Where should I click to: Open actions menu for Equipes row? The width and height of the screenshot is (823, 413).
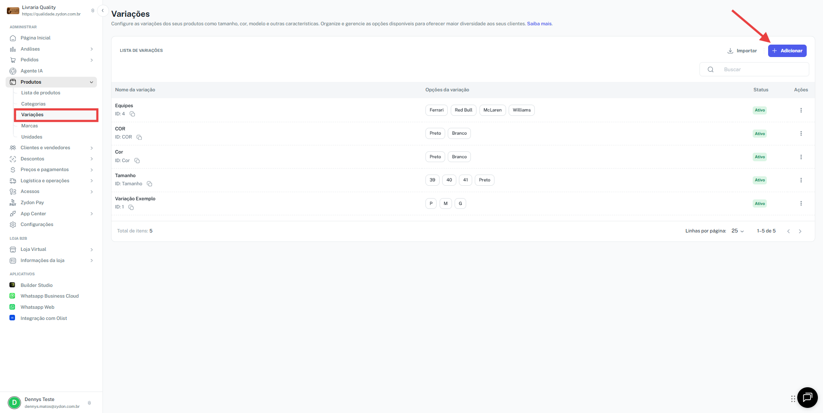(801, 110)
